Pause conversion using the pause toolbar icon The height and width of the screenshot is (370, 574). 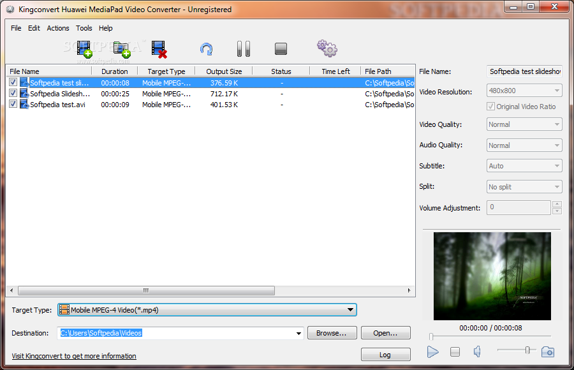point(244,48)
